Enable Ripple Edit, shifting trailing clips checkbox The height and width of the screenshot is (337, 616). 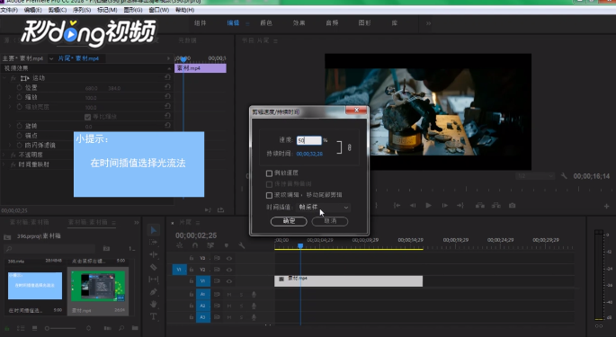click(269, 195)
